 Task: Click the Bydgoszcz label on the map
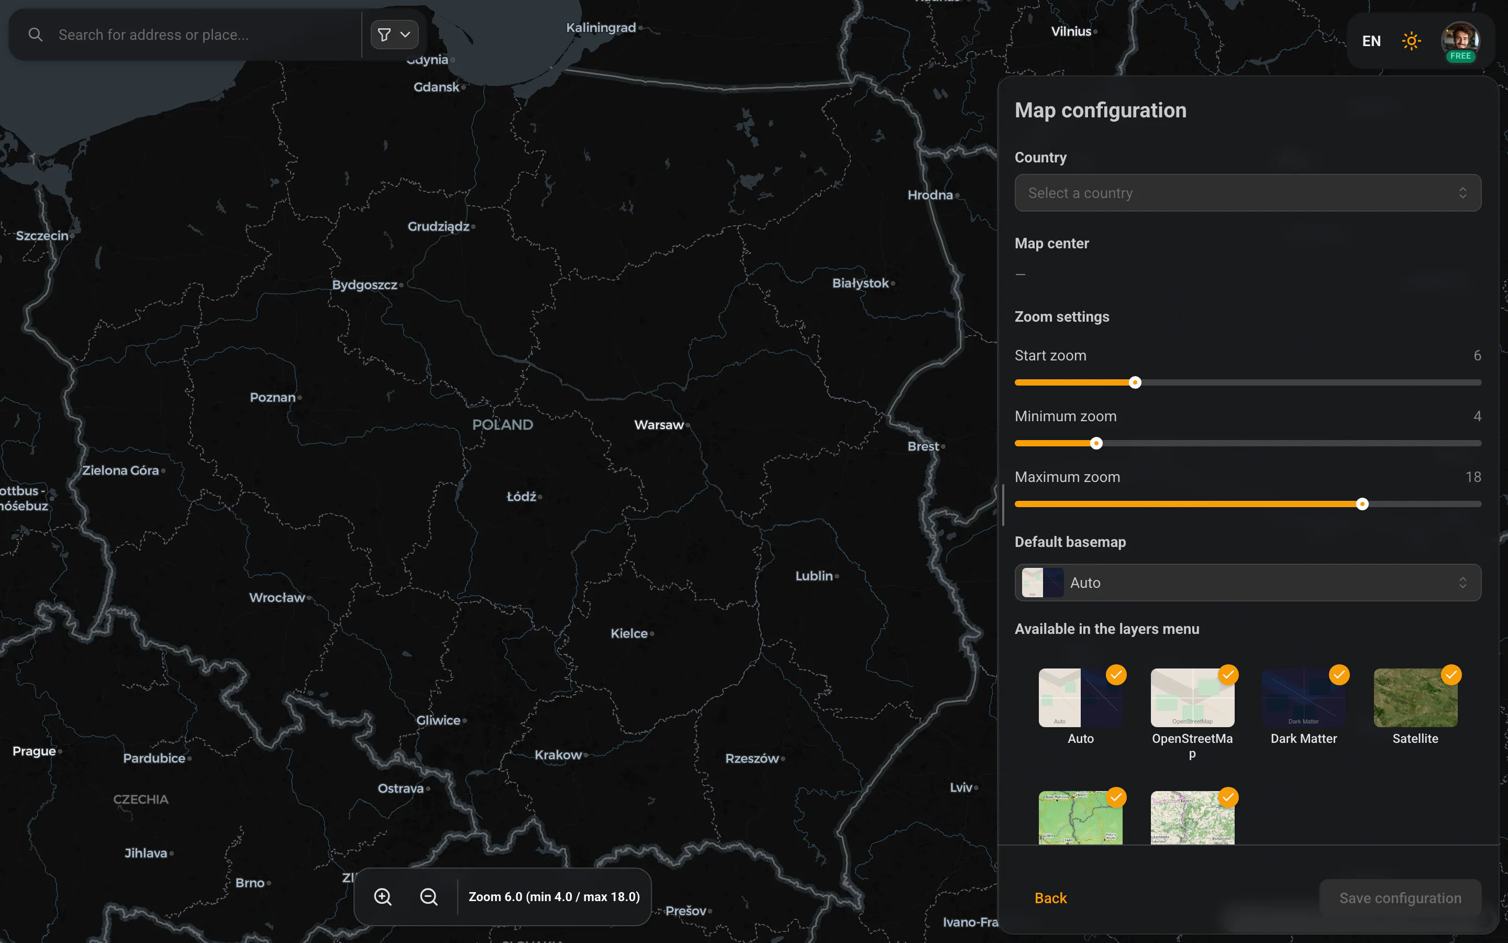click(x=364, y=285)
